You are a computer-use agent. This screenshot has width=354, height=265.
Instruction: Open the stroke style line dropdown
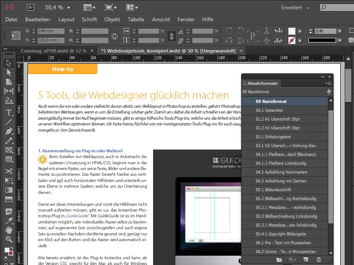tap(339, 40)
